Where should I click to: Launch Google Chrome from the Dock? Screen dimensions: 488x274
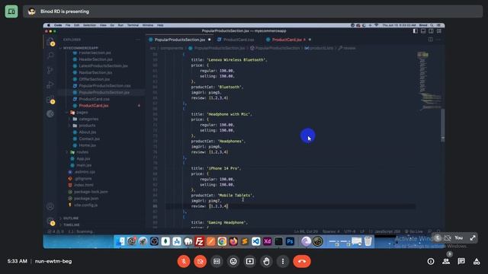click(x=222, y=241)
